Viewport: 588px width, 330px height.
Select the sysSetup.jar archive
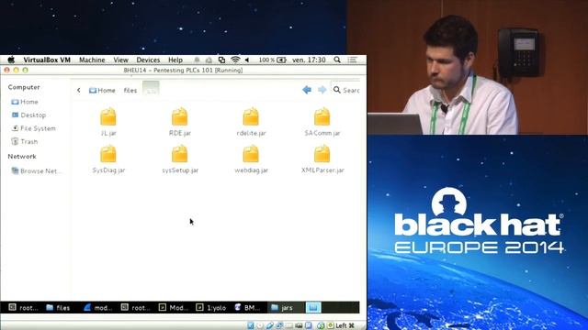pos(180,159)
